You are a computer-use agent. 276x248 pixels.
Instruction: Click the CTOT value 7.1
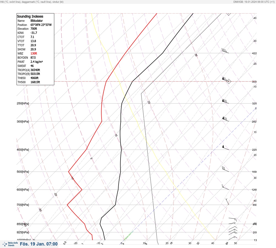click(32, 37)
